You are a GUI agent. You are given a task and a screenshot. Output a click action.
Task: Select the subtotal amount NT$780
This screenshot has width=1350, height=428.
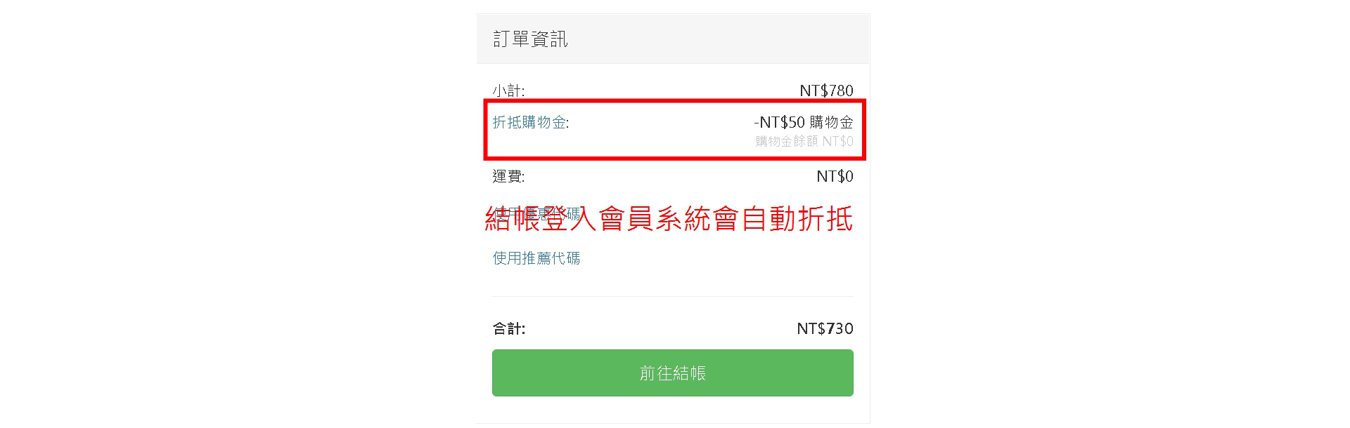[826, 91]
